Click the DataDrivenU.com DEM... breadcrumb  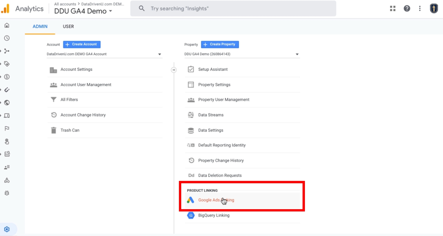(103, 4)
